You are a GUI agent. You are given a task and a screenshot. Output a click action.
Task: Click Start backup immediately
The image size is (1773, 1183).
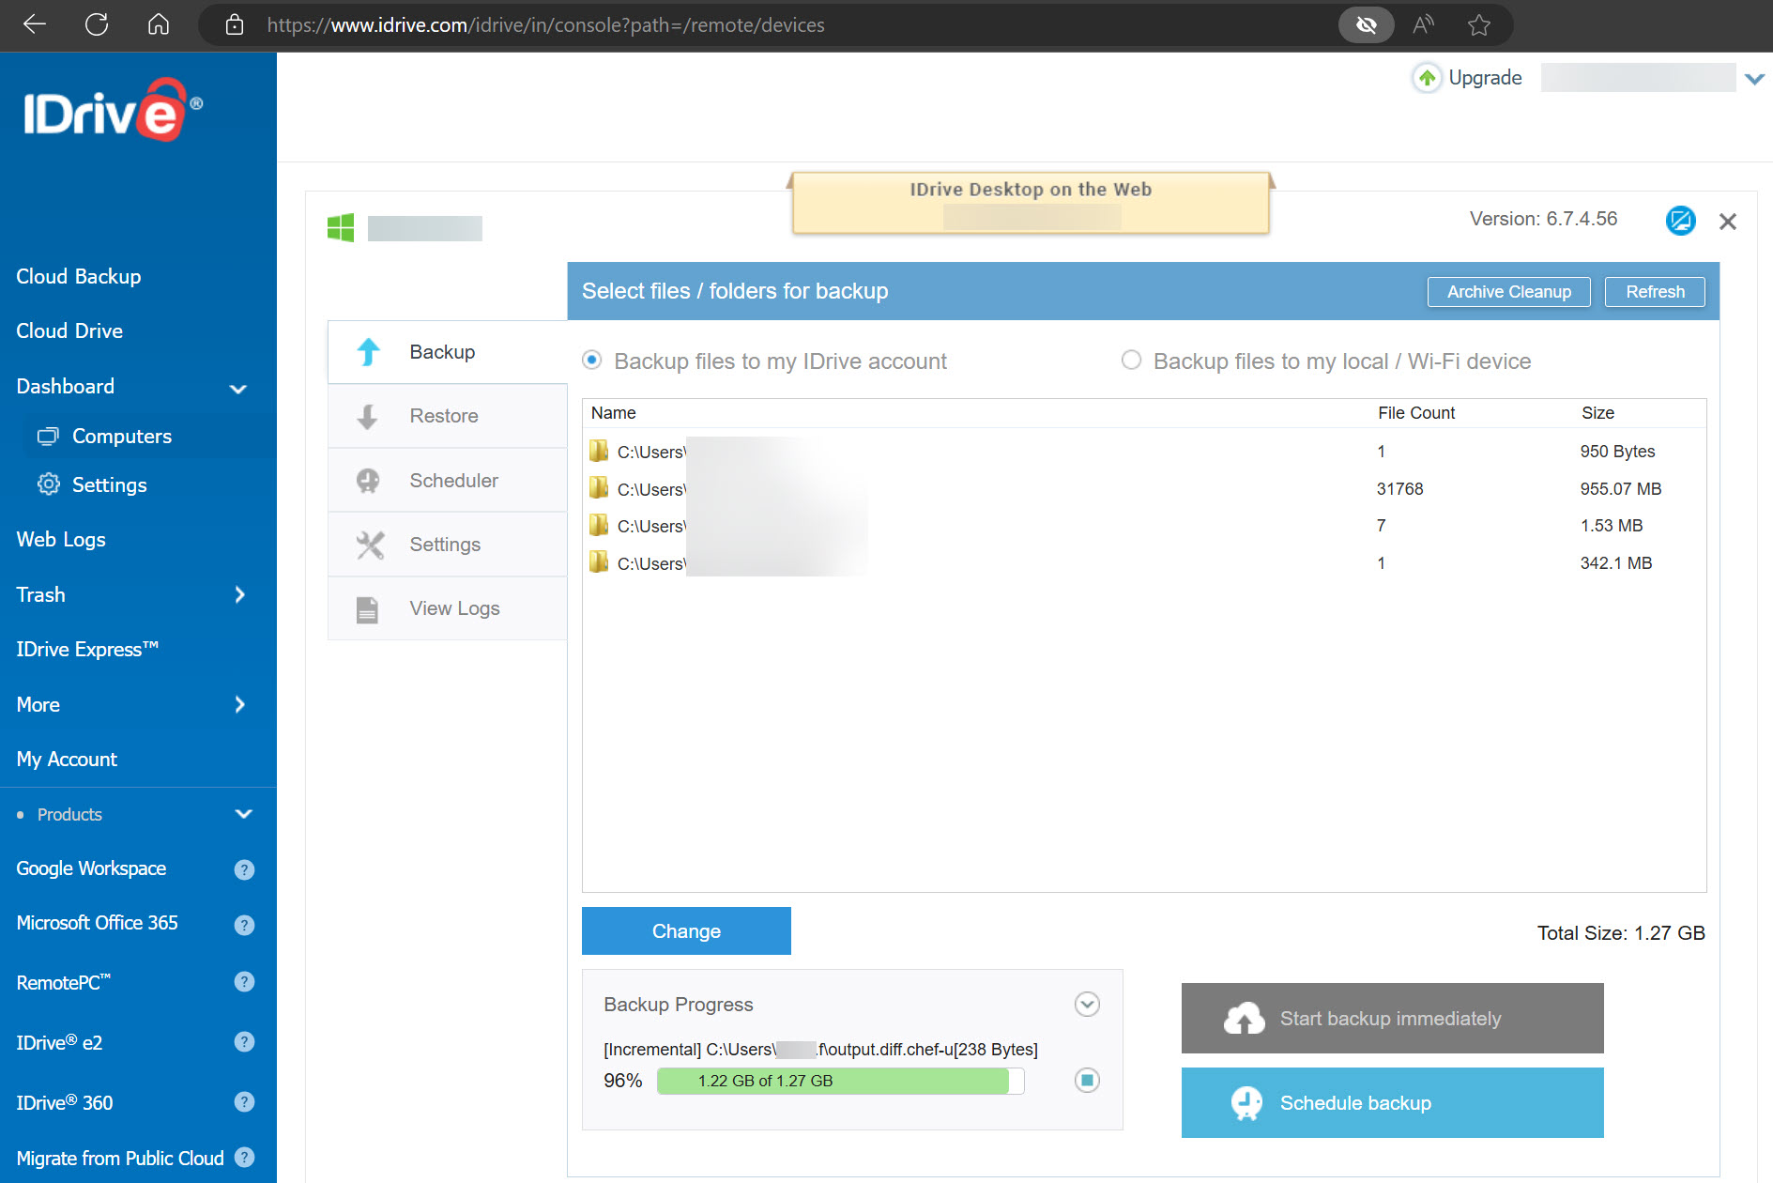click(x=1392, y=1019)
